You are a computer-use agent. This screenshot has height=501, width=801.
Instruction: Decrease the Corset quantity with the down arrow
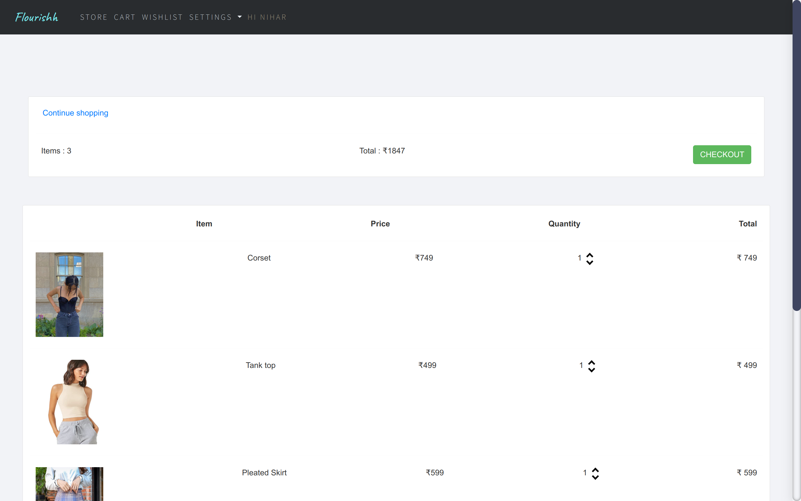tap(590, 262)
